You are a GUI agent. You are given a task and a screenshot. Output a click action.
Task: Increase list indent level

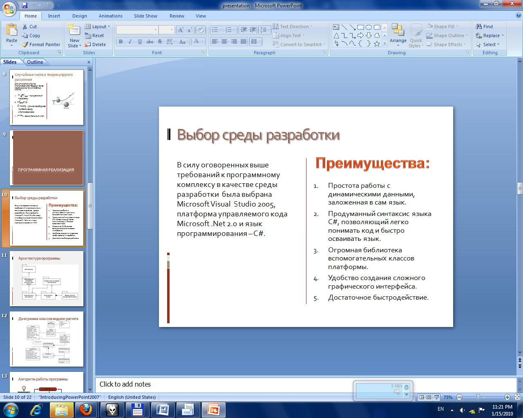coord(253,30)
